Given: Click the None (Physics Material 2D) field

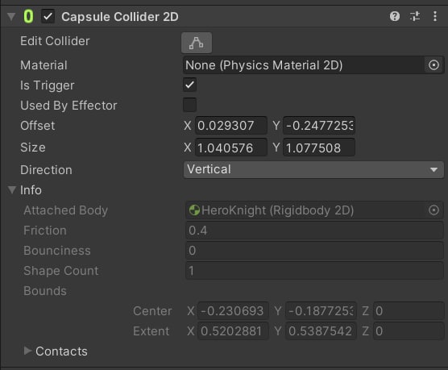Looking at the screenshot, I should click(x=305, y=65).
